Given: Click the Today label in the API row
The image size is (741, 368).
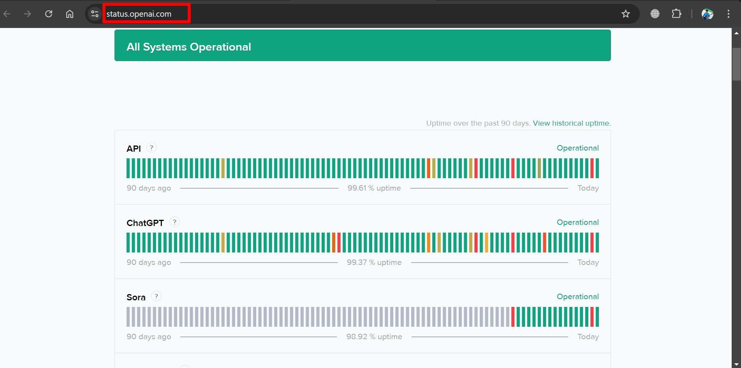Looking at the screenshot, I should [x=588, y=188].
